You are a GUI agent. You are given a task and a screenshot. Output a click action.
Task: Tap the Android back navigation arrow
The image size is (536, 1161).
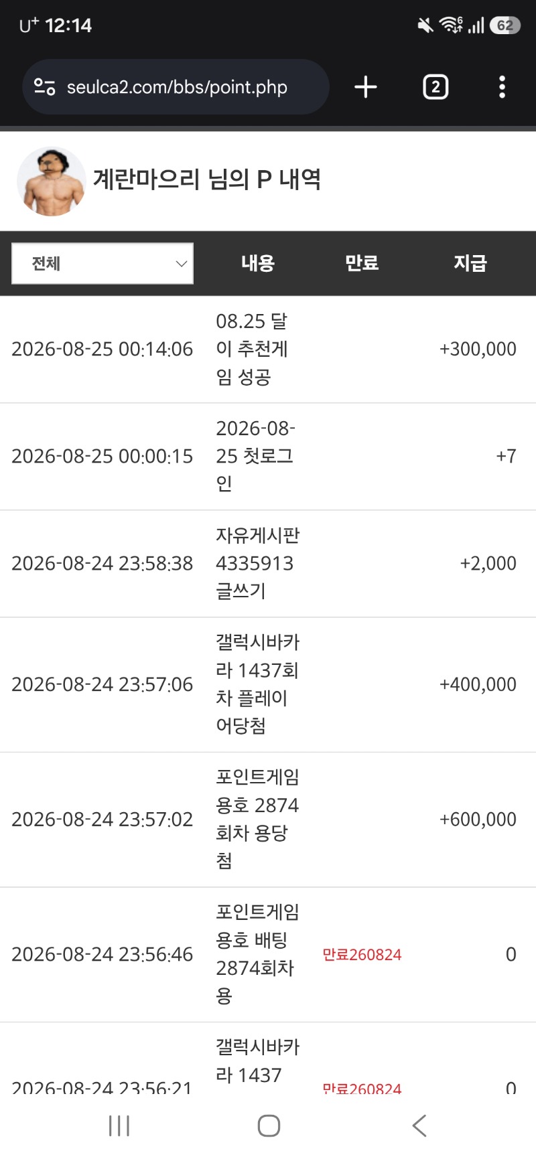[419, 1126]
